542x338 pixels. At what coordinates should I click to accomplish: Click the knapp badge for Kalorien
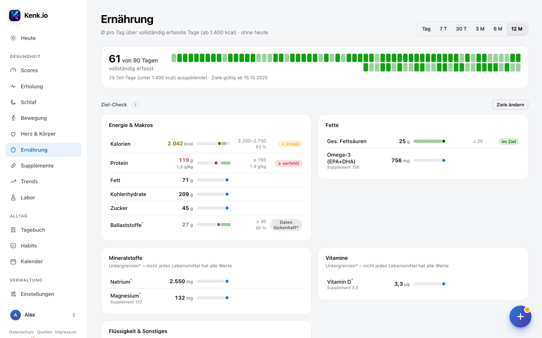[290, 144]
